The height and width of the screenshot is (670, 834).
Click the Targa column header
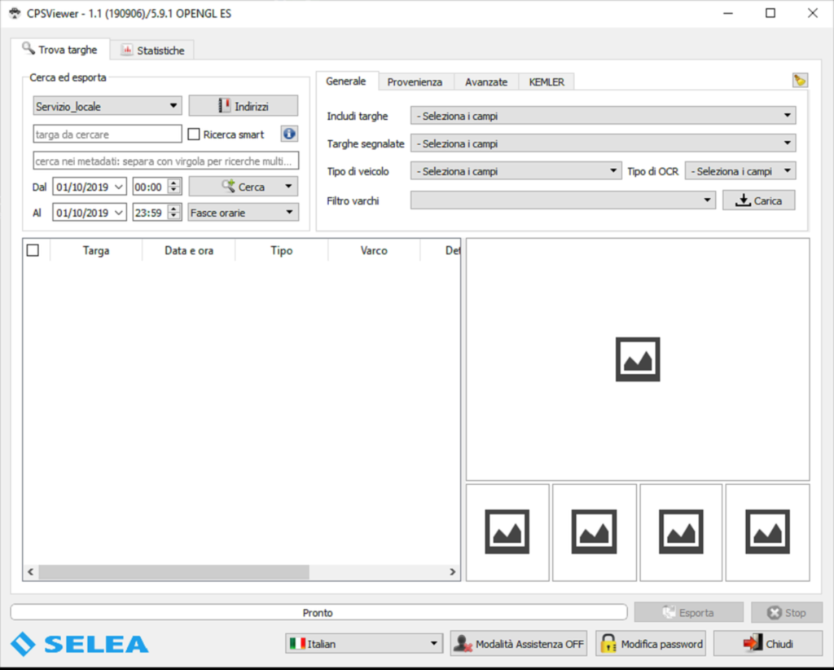coord(96,250)
